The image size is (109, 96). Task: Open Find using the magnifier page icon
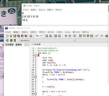[x=47, y=36]
